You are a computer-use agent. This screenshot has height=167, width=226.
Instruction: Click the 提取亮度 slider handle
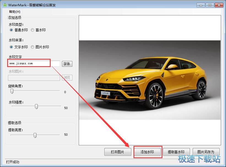click(35, 135)
